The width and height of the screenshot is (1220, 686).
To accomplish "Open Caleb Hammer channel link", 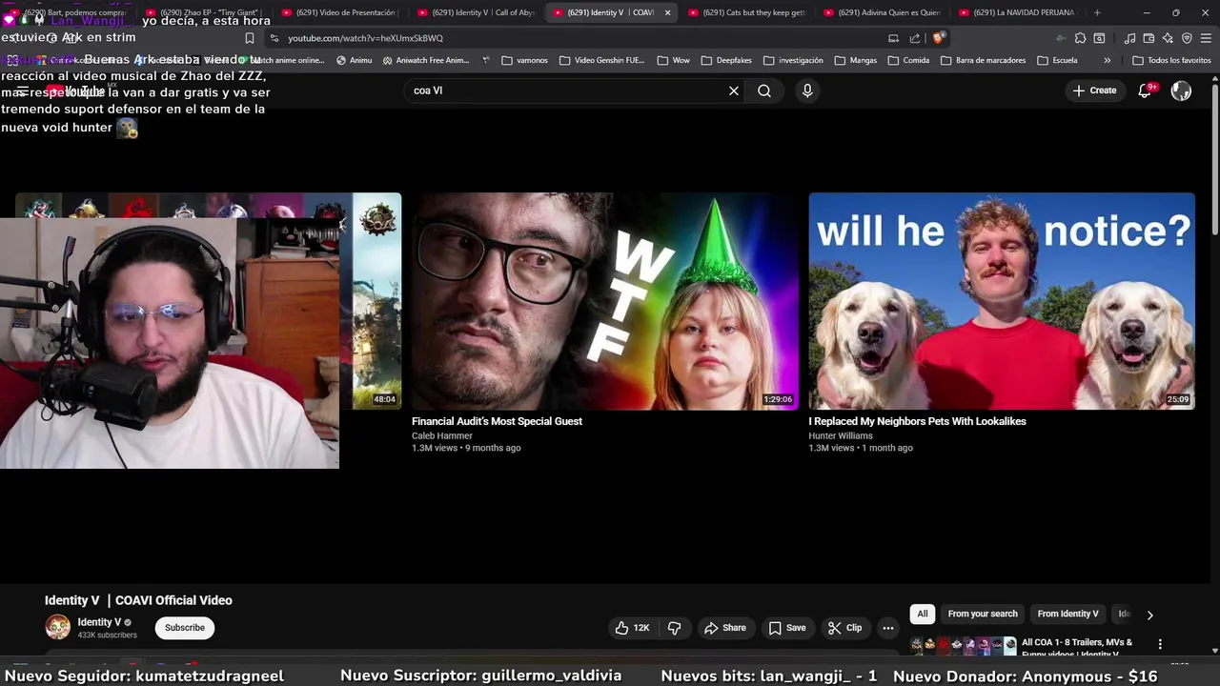I will (x=442, y=435).
